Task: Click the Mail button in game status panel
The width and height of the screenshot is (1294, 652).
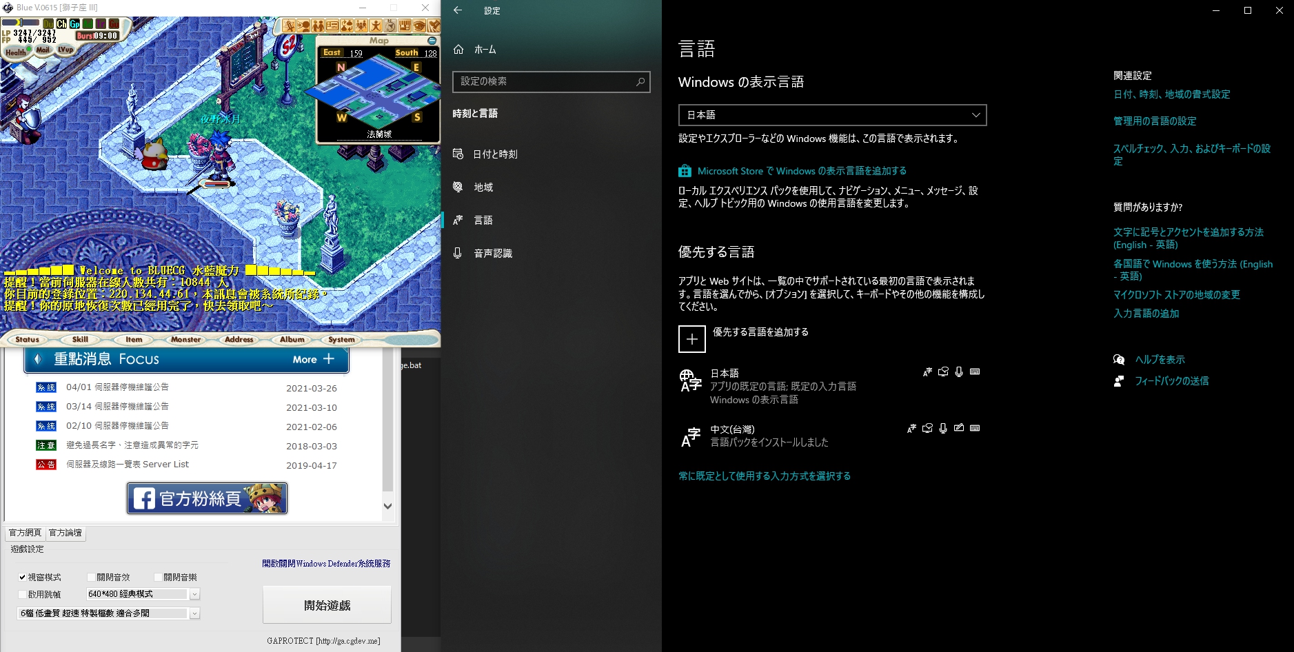Action: tap(43, 50)
